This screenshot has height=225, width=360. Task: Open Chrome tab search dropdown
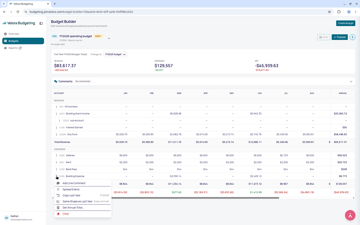[4, 4]
